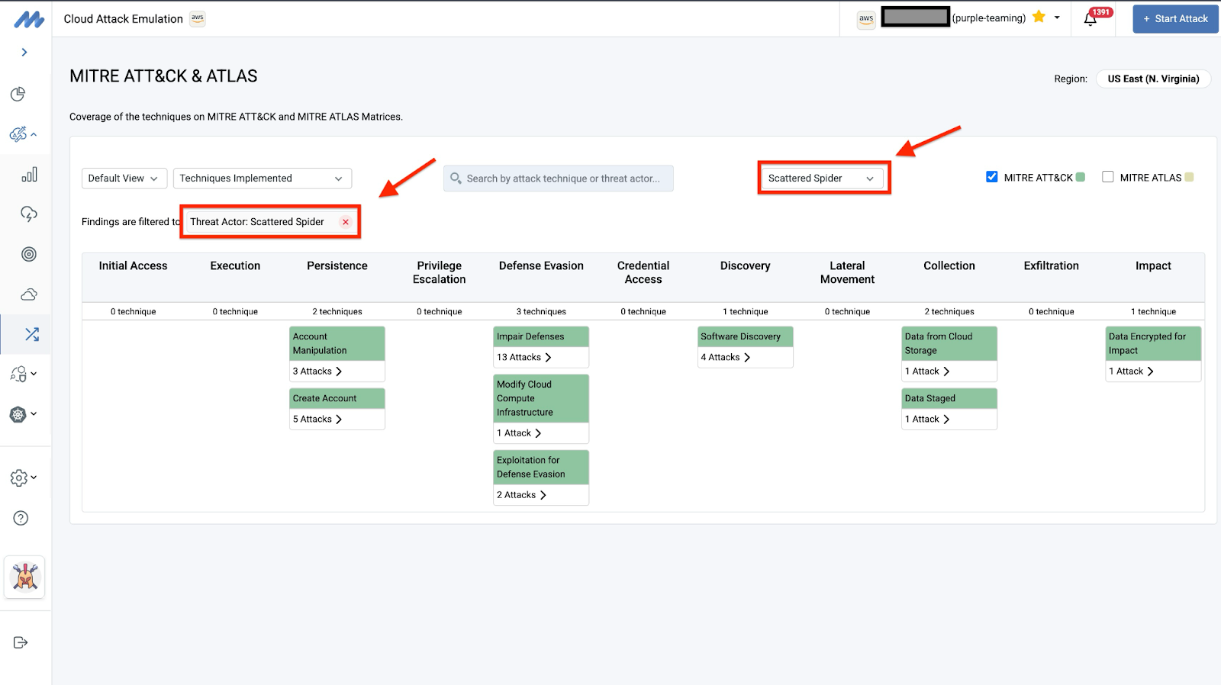Click the Initial Access column header

coord(133,266)
